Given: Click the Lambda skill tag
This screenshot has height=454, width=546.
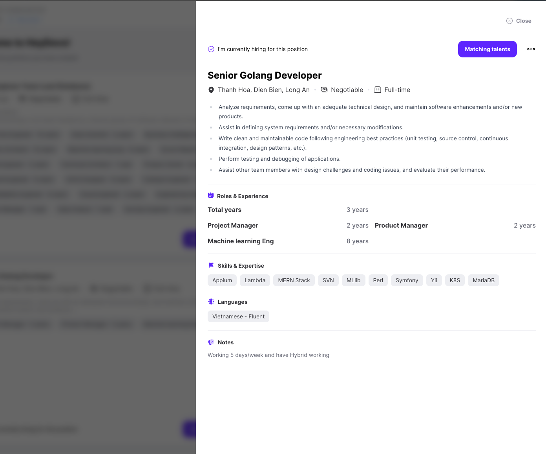Looking at the screenshot, I should coord(255,280).
